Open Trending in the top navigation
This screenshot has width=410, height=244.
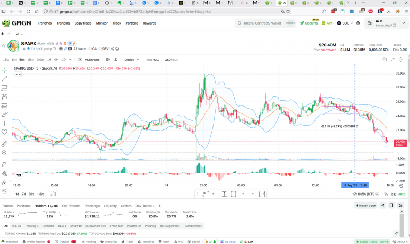pyautogui.click(x=64, y=23)
